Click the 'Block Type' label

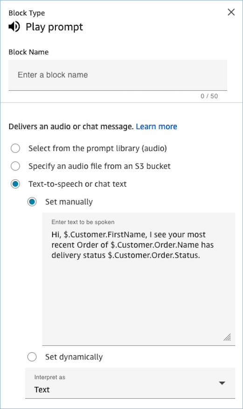pos(27,13)
